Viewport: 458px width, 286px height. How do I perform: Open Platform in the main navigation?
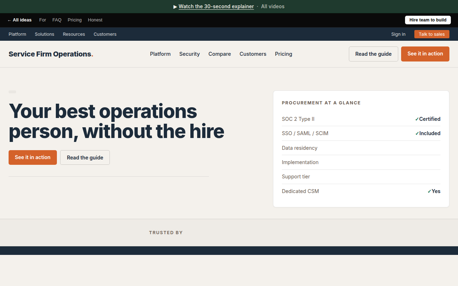[160, 54]
